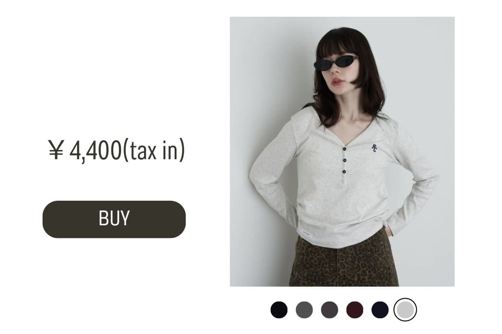Click the middle button on the shirt placket

(x=345, y=160)
